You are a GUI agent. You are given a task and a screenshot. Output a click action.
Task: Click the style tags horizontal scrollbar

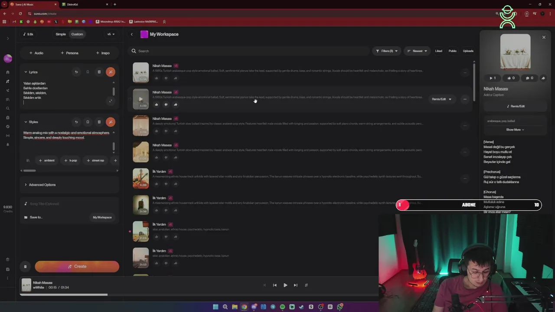29,170
